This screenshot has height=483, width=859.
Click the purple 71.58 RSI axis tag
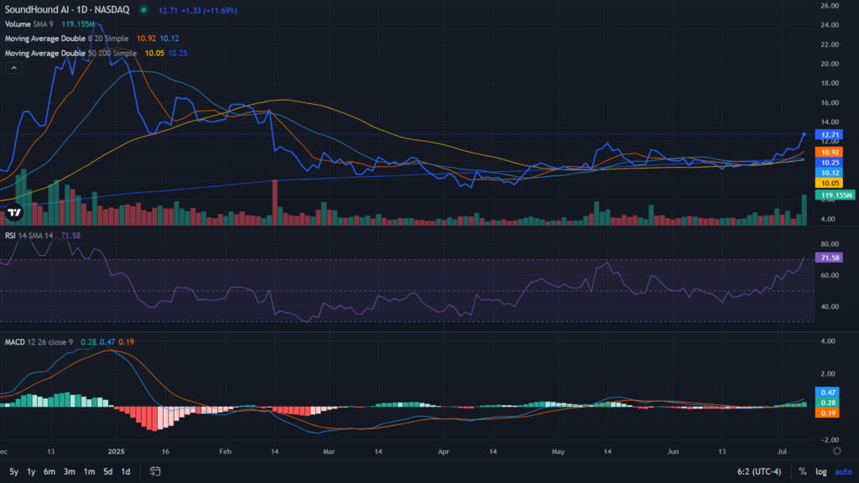click(829, 257)
